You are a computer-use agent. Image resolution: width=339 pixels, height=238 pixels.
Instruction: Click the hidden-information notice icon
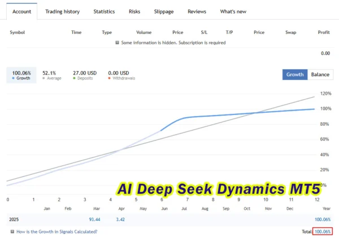pyautogui.click(x=117, y=42)
